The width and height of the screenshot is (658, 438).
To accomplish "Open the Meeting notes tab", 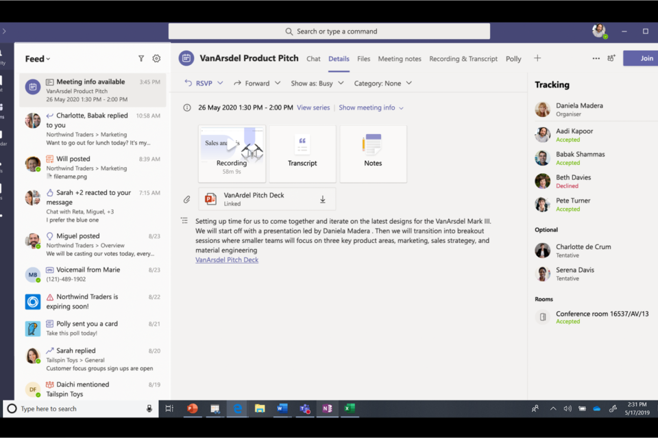I will click(x=400, y=59).
